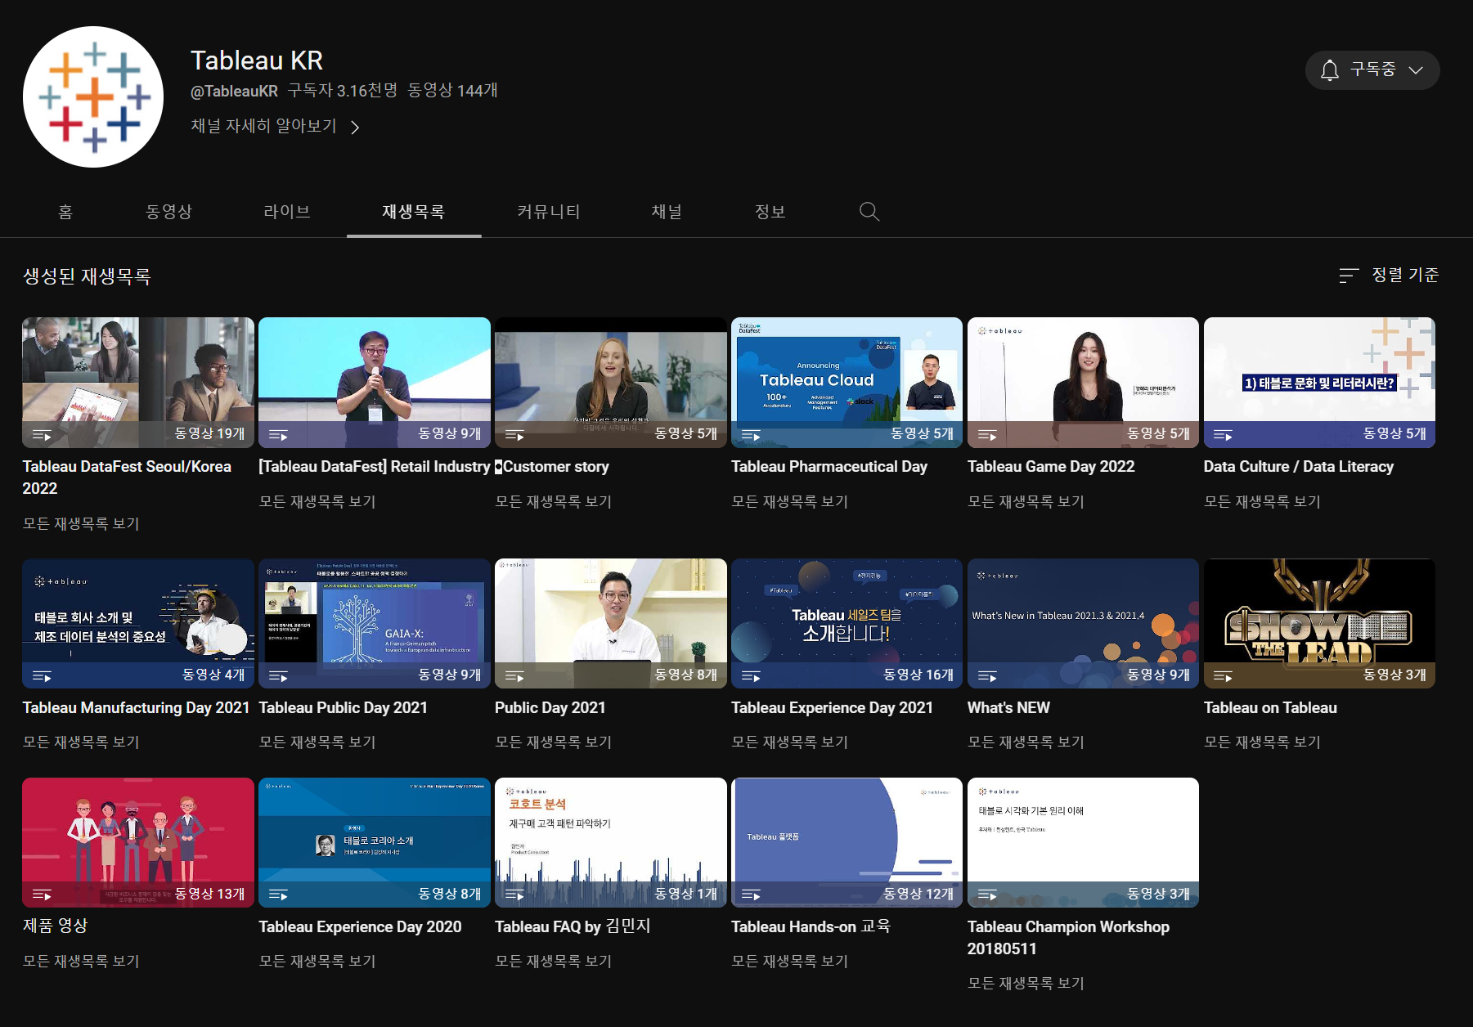Click the search magnifier icon in channel tabs
The width and height of the screenshot is (1473, 1027).
(x=869, y=212)
